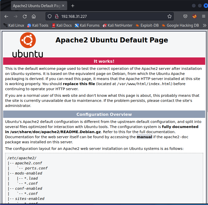The image size is (208, 205).
Task: Open the Kali Forums bookmark
Action: tap(87, 25)
